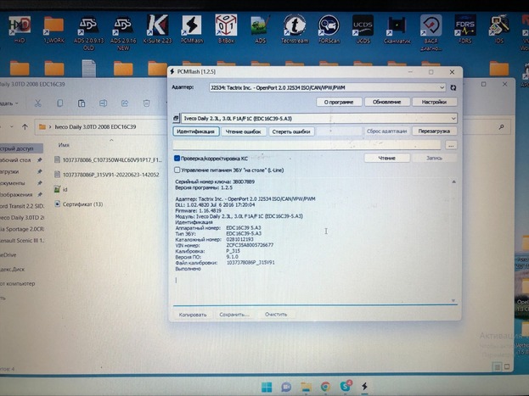Click the Настройки button

(x=434, y=102)
